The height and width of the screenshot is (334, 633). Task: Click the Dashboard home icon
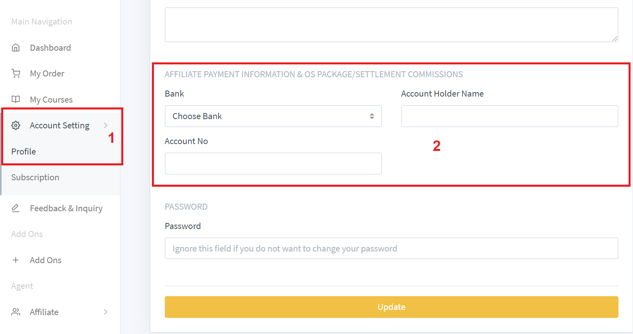[16, 48]
